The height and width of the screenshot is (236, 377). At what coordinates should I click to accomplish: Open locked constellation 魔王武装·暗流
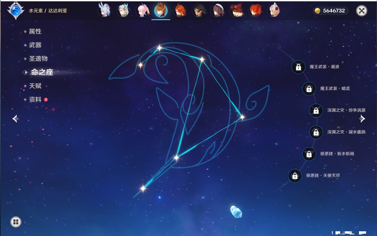pos(309,89)
